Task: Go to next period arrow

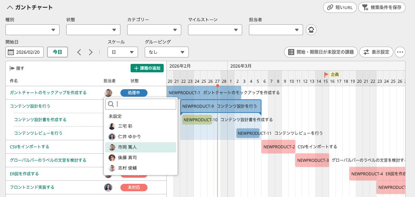Action: pos(91,52)
